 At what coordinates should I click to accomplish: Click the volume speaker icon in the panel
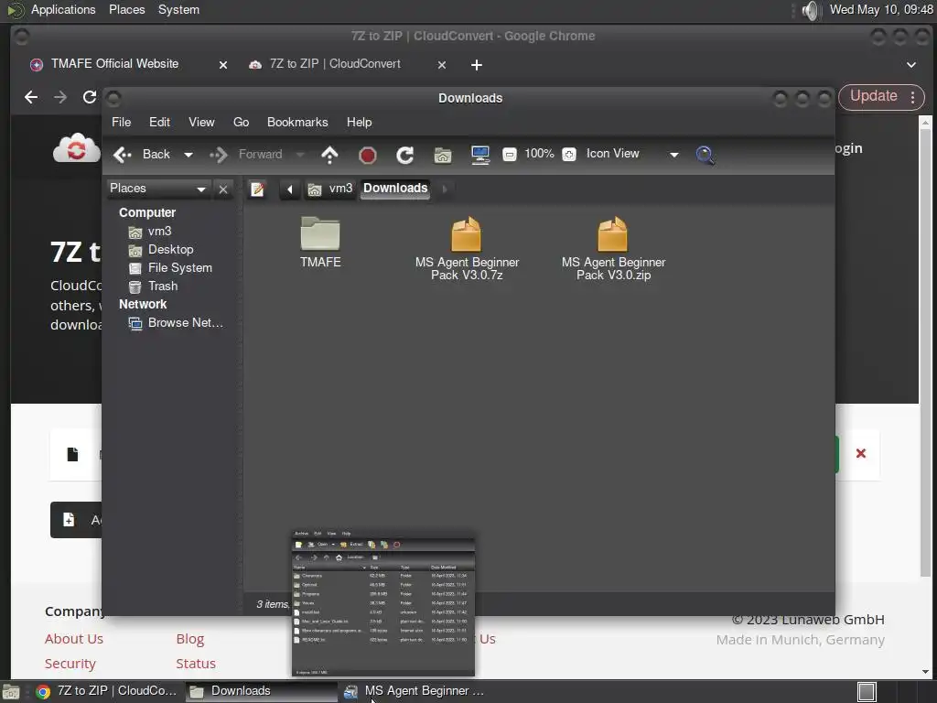pos(811,10)
